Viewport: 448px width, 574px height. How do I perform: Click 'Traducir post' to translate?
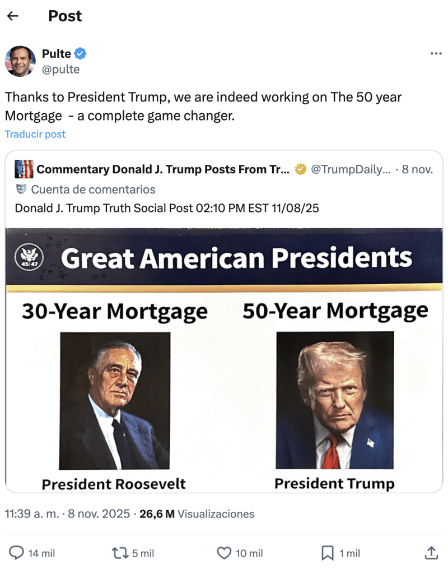click(x=35, y=134)
